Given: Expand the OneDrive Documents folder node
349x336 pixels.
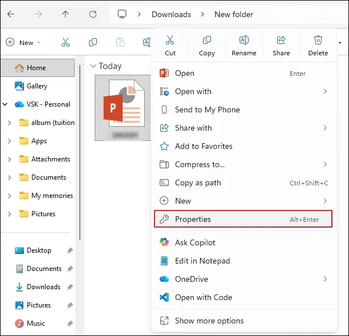Looking at the screenshot, I should (9, 177).
